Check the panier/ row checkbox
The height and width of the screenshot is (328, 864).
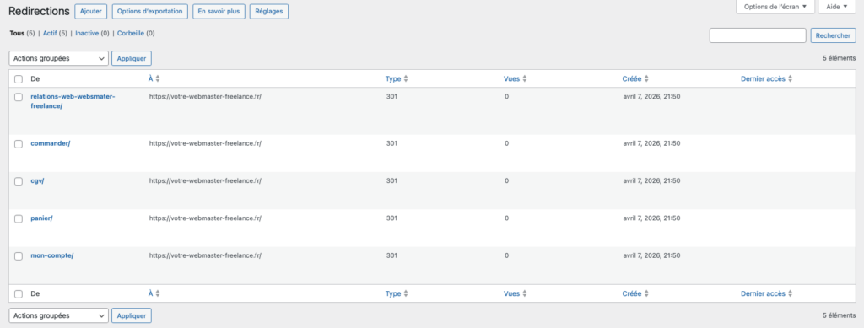(x=19, y=218)
